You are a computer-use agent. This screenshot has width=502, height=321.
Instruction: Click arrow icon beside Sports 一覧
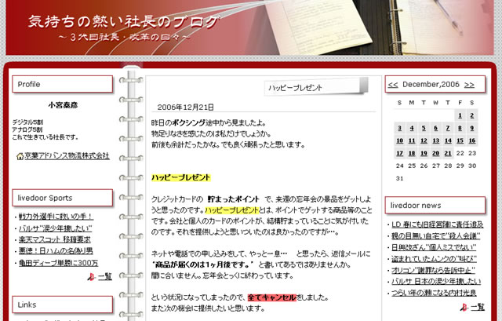tap(92, 277)
